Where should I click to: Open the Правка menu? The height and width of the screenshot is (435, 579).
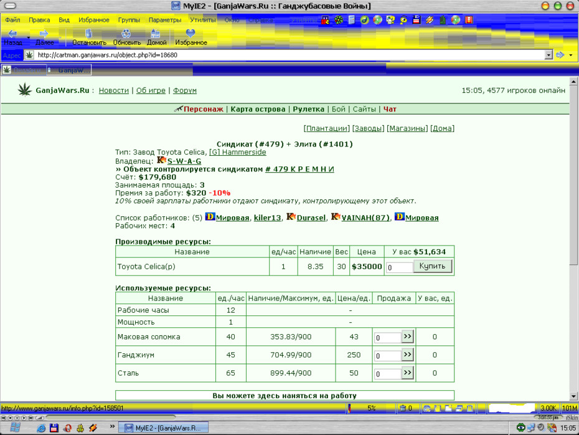(39, 20)
